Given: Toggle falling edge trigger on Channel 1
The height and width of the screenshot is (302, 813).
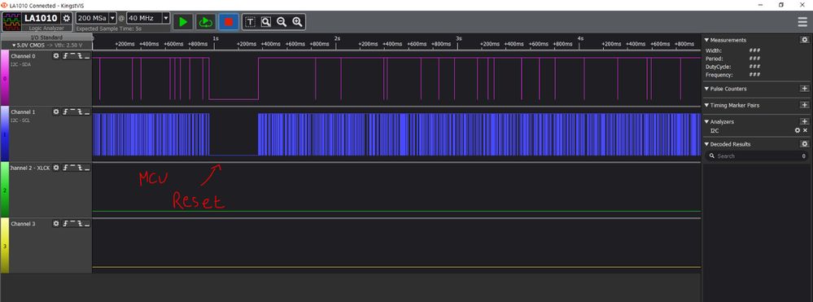Looking at the screenshot, I should click(80, 112).
